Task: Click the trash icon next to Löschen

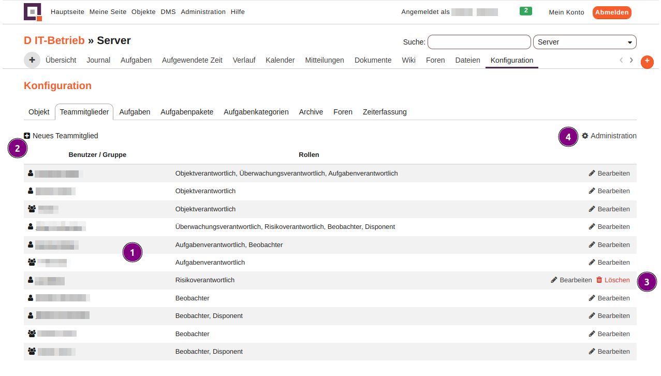Action: 599,280
